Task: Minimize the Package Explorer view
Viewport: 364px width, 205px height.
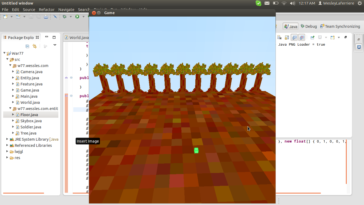Action: click(47, 37)
